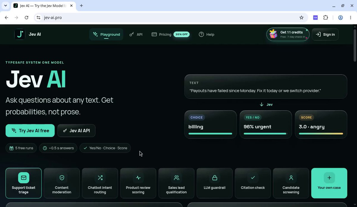
Task: Reload the page with refresh icon
Action: click(26, 18)
